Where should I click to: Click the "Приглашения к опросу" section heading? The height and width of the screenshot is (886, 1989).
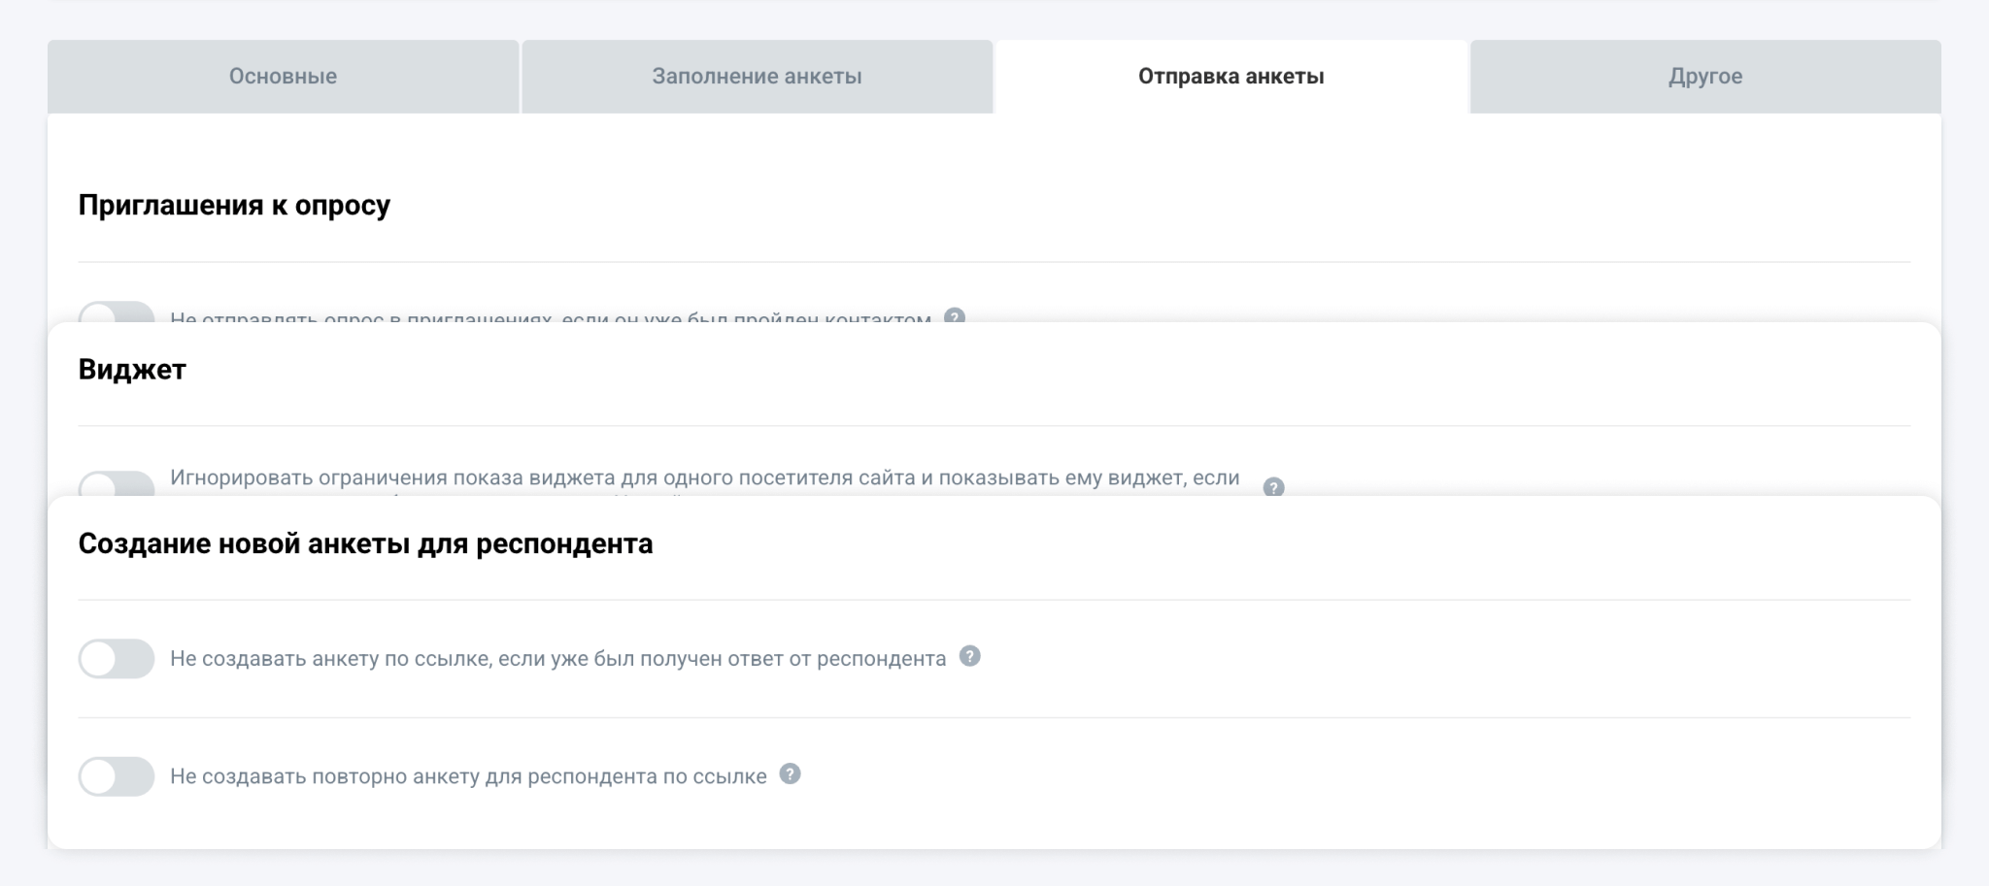(234, 206)
